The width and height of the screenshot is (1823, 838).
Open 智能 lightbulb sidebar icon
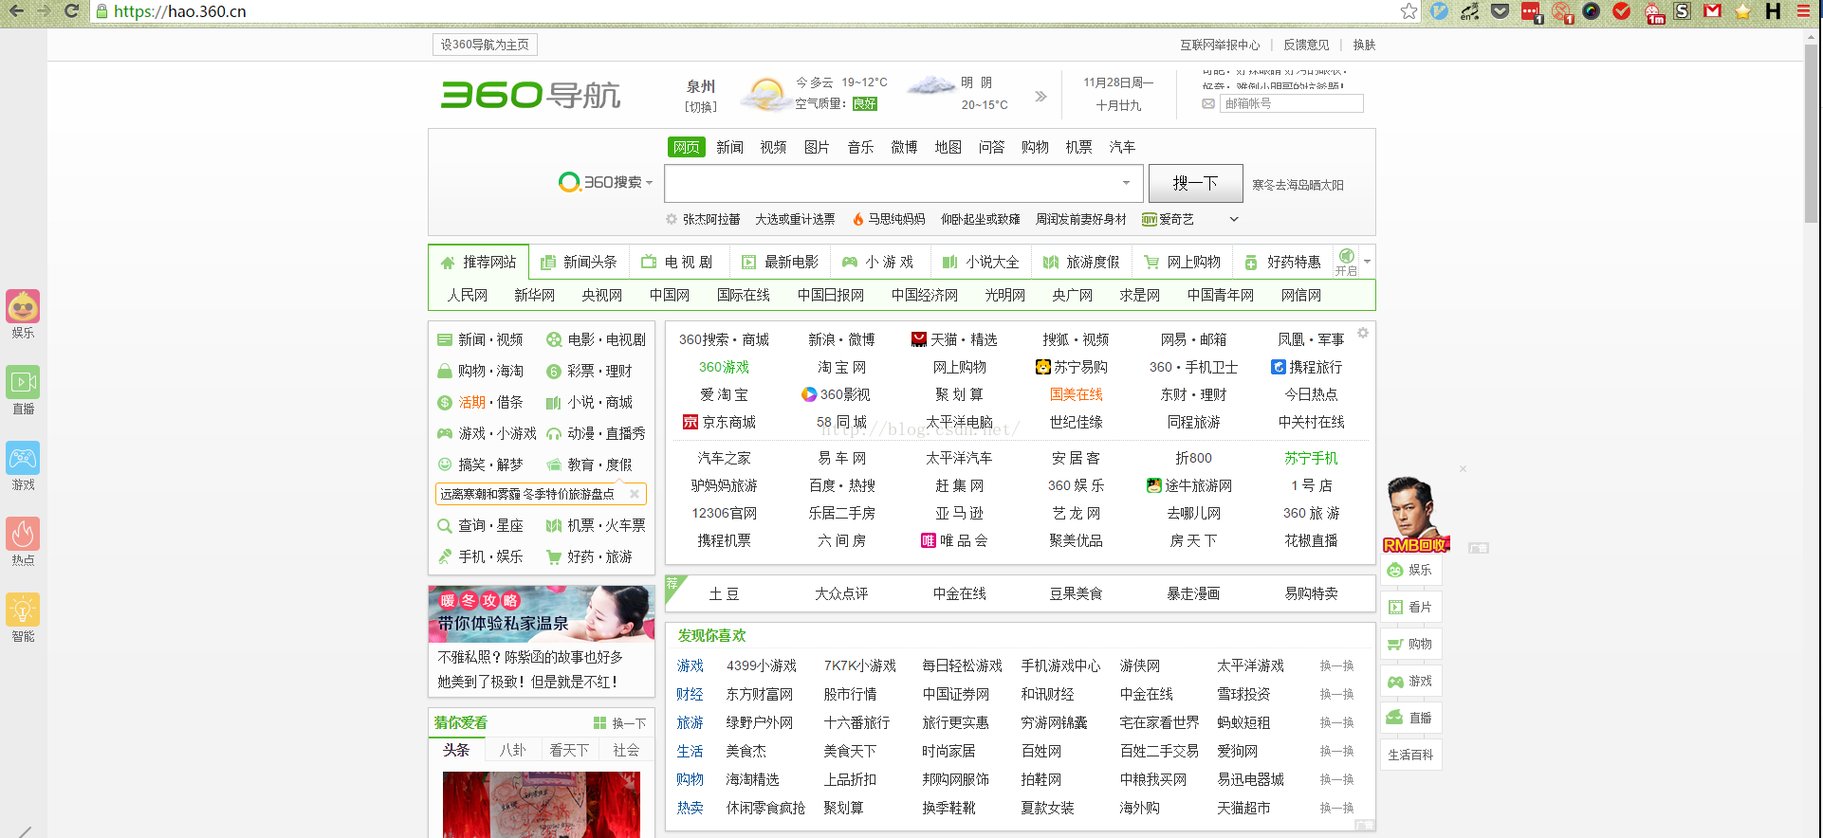tap(23, 610)
